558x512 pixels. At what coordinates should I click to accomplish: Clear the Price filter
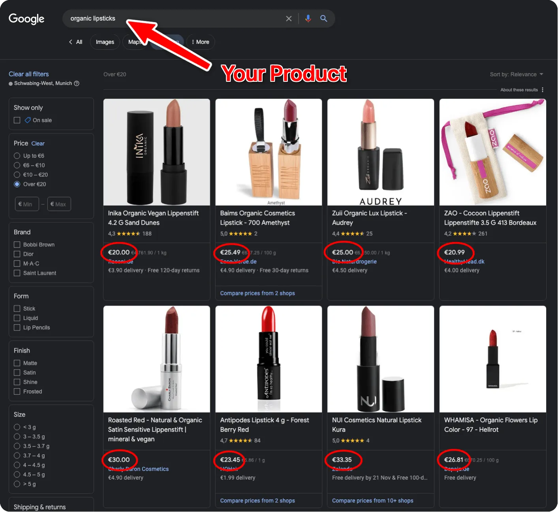click(38, 144)
